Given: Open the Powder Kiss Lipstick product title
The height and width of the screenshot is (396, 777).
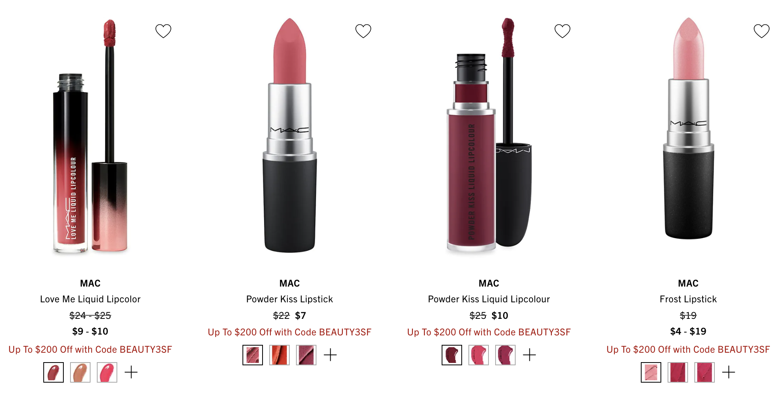Looking at the screenshot, I should (290, 299).
